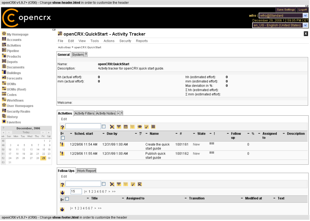This screenshot has width=310, height=221.
Task: Click the Follow Ups search field
Action: point(83,184)
